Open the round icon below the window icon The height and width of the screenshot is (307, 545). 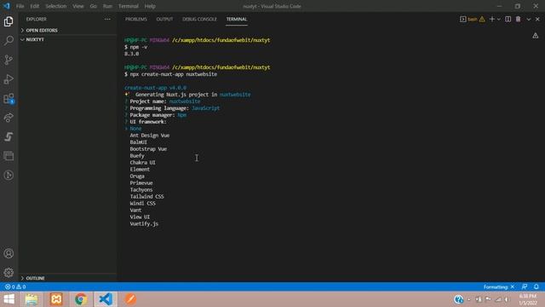pyautogui.click(x=9, y=175)
